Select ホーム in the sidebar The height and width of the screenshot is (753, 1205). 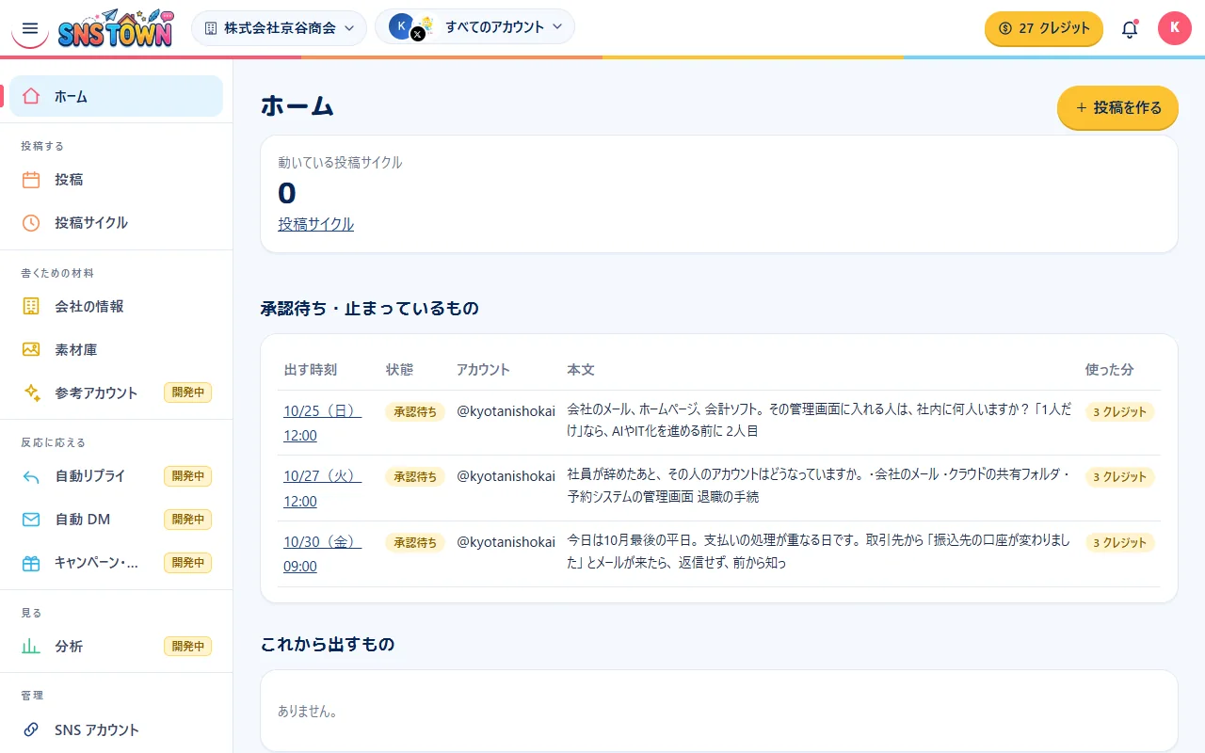pos(116,96)
